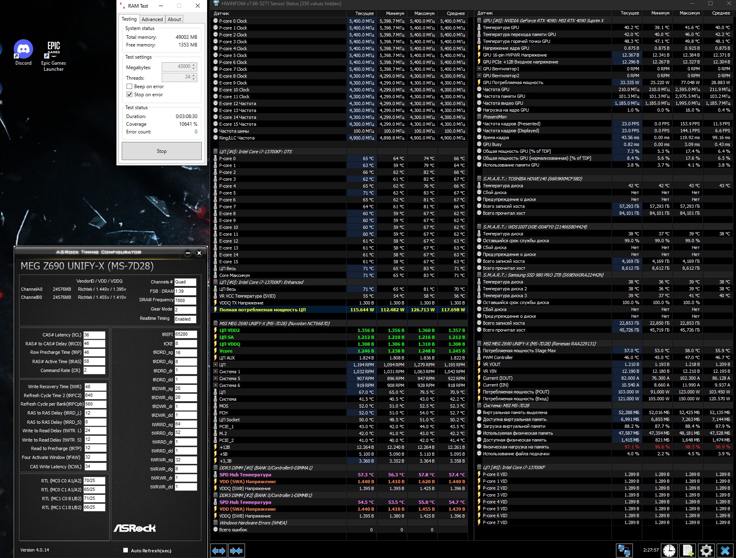736x558 pixels.
Task: Open the Discord desktop shortcut
Action: 23,53
